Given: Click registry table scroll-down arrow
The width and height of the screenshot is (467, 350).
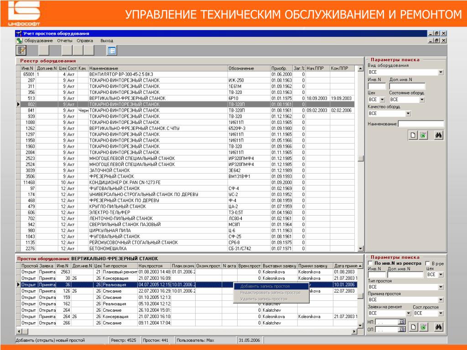Looking at the screenshot, I should [x=361, y=248].
